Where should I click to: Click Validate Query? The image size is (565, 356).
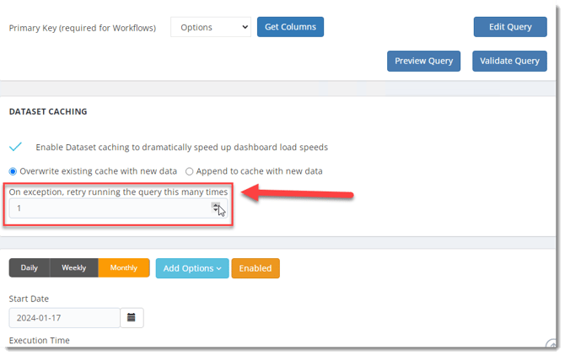509,61
